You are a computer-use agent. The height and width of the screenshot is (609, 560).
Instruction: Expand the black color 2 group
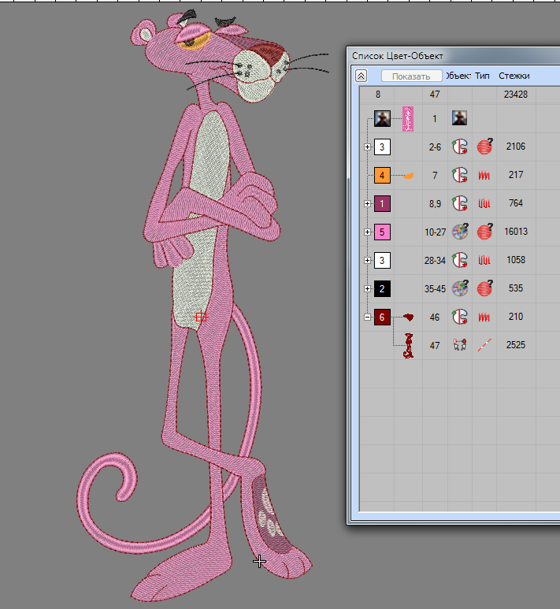tap(368, 288)
